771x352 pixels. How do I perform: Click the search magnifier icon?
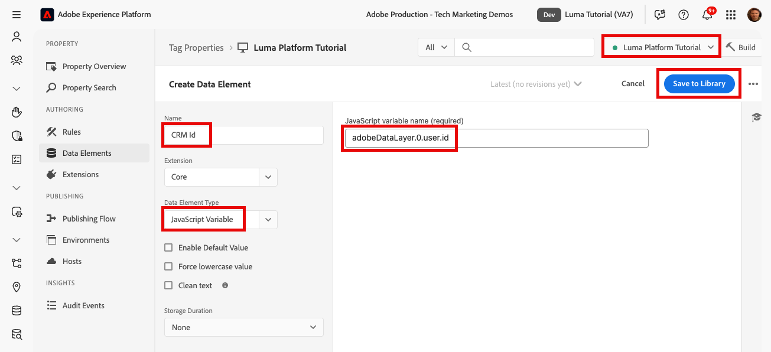pyautogui.click(x=467, y=47)
